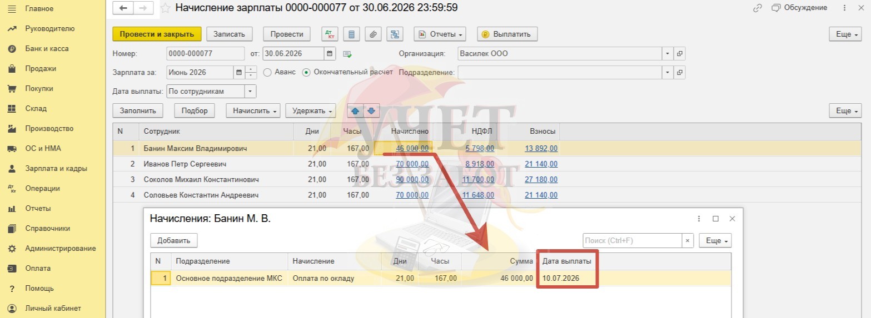Open Продажи shopping bag icon
The width and height of the screenshot is (871, 318).
point(11,69)
